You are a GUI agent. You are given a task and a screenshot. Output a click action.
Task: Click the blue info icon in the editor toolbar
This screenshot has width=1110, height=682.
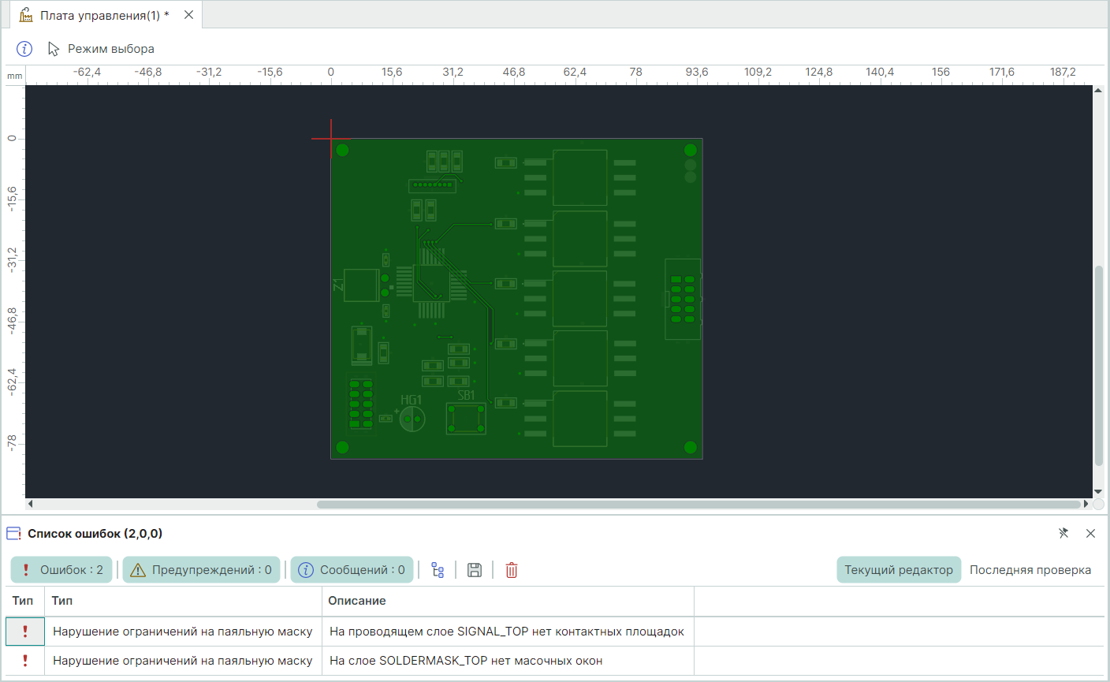pyautogui.click(x=24, y=49)
